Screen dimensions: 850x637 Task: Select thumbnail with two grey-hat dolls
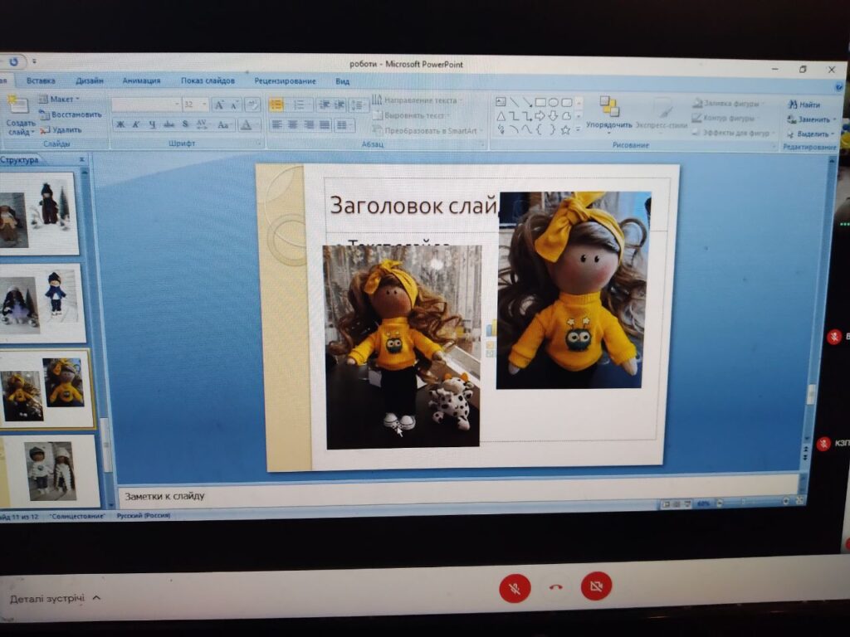click(51, 471)
